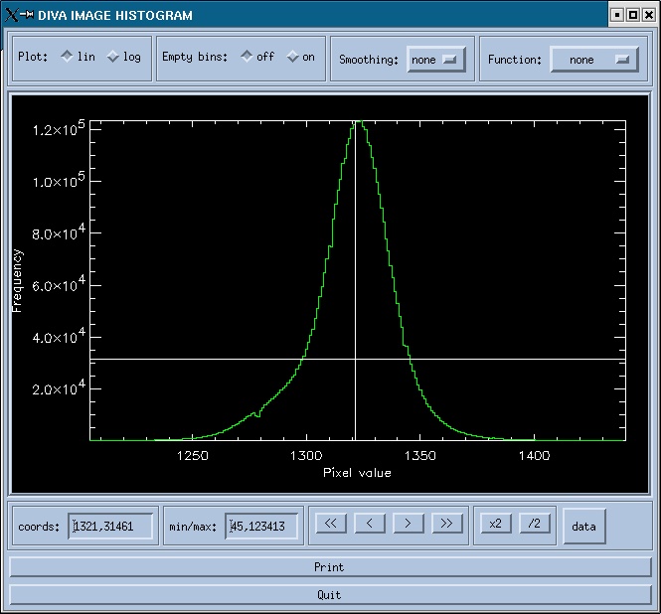Open the data button
The width and height of the screenshot is (661, 614).
[583, 526]
